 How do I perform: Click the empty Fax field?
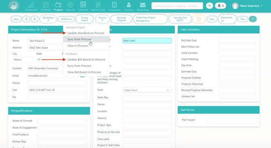coord(57,97)
